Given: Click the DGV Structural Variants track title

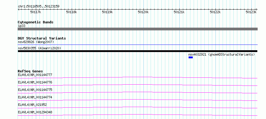Looking at the screenshot, I should [42, 38].
